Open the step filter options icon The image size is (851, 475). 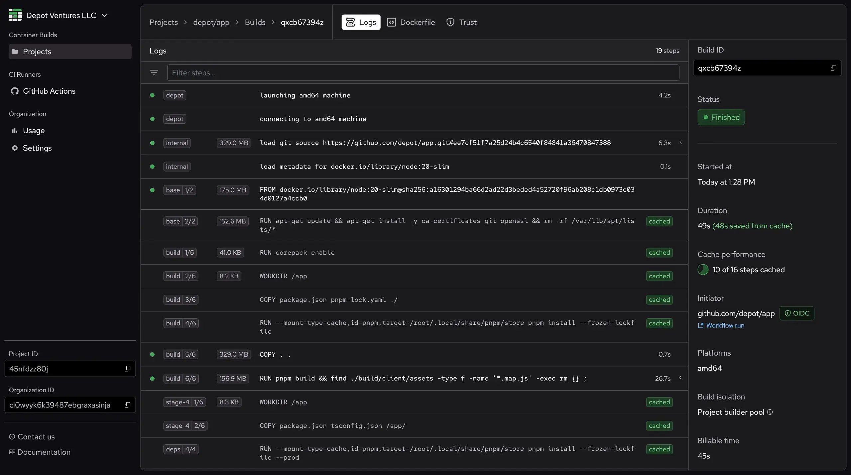click(x=154, y=72)
